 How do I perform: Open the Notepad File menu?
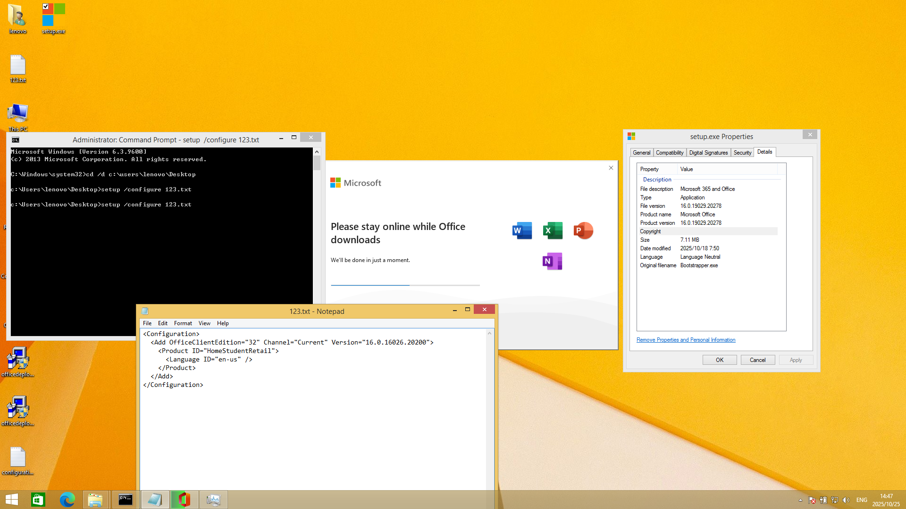point(147,323)
